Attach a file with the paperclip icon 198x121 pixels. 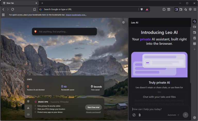tap(140, 115)
